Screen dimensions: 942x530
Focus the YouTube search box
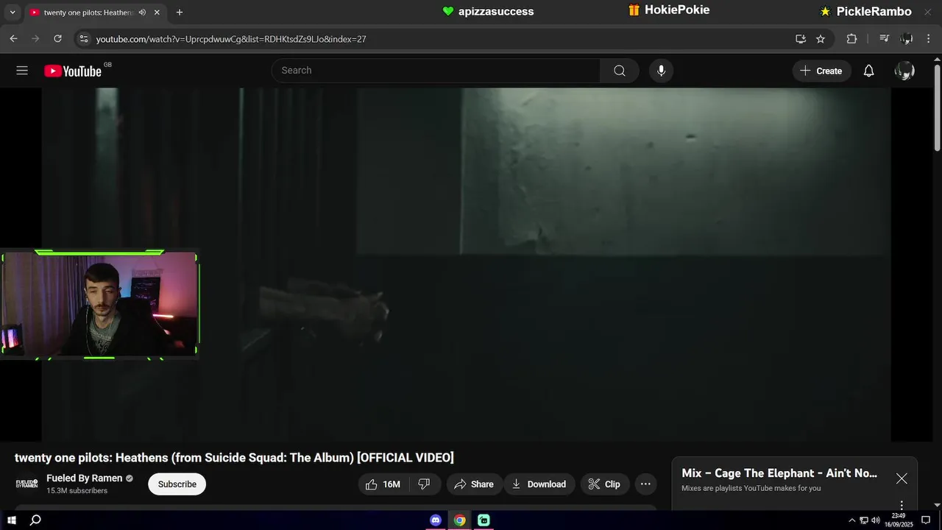click(x=436, y=71)
